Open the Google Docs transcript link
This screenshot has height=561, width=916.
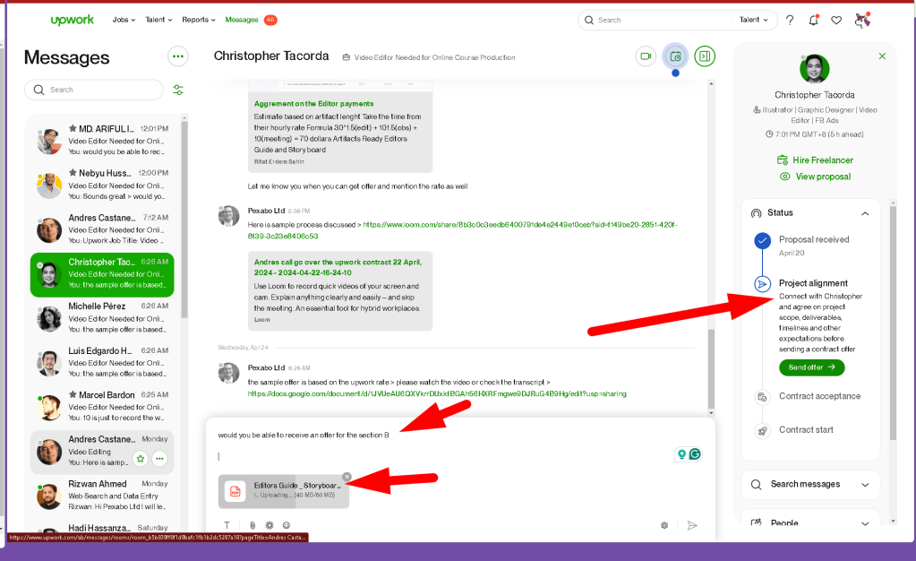pyautogui.click(x=436, y=393)
